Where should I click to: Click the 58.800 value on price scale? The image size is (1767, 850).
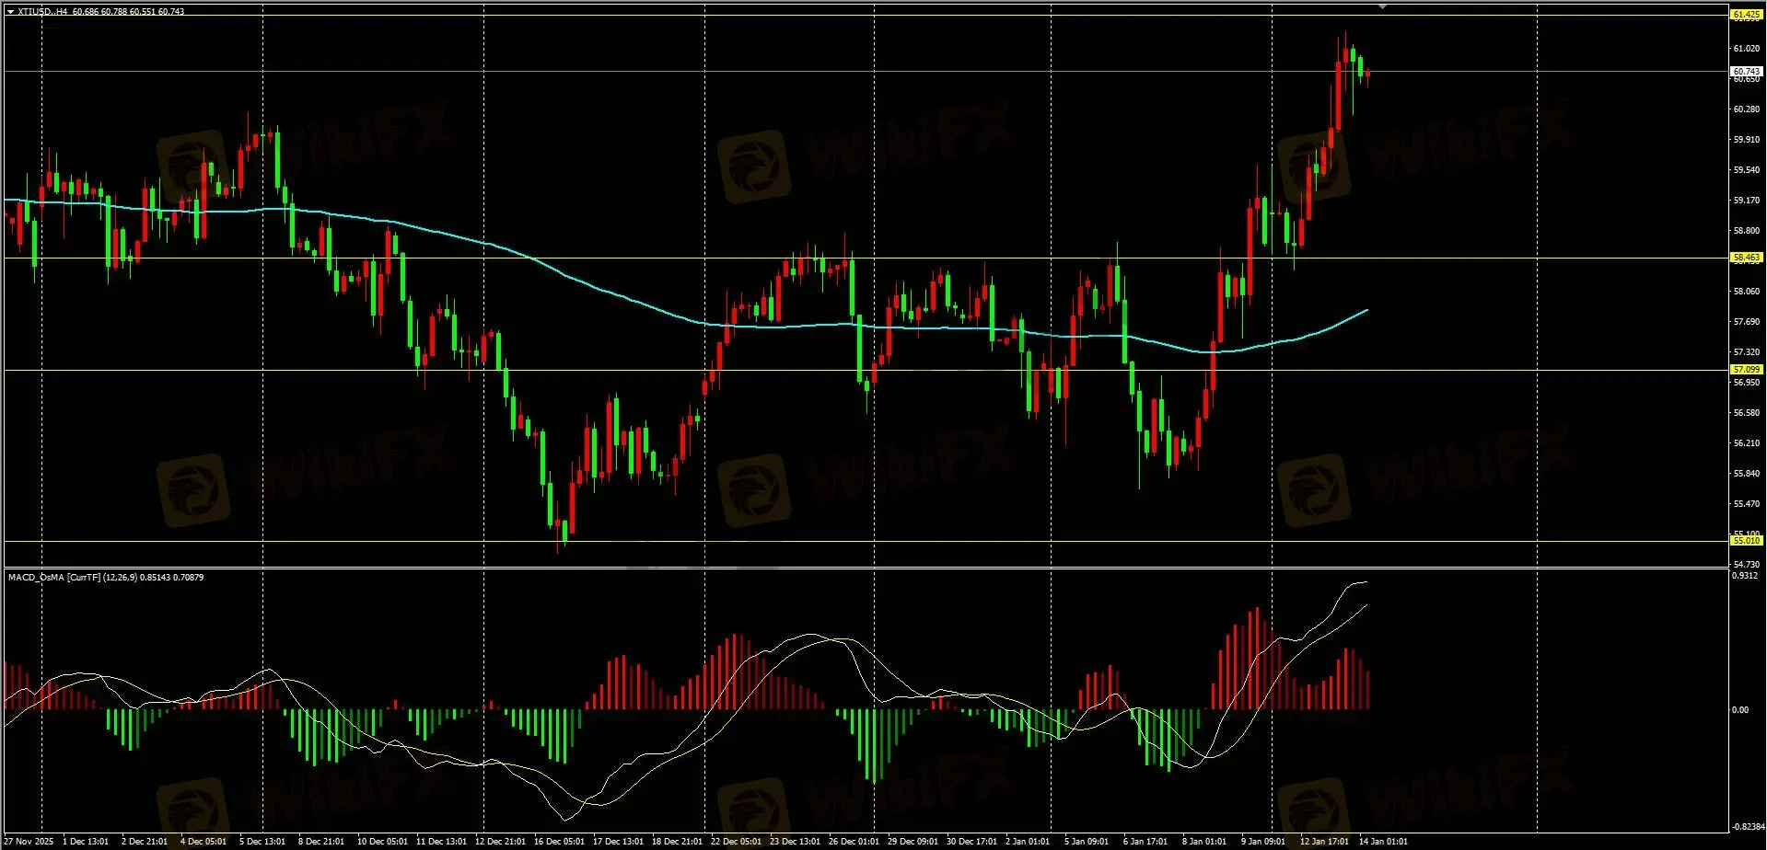[1746, 231]
